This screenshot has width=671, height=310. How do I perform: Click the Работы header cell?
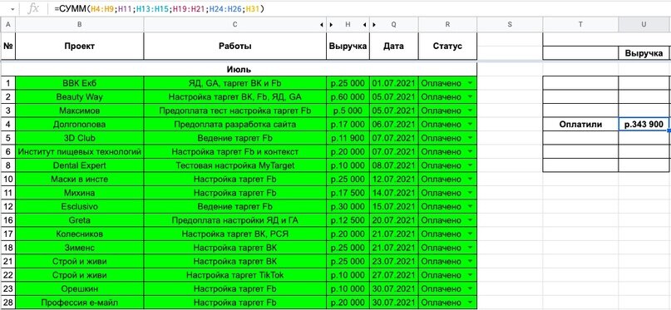pos(235,47)
